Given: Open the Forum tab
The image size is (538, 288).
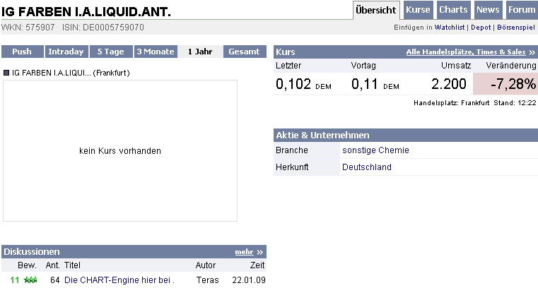Looking at the screenshot, I should 522,10.
